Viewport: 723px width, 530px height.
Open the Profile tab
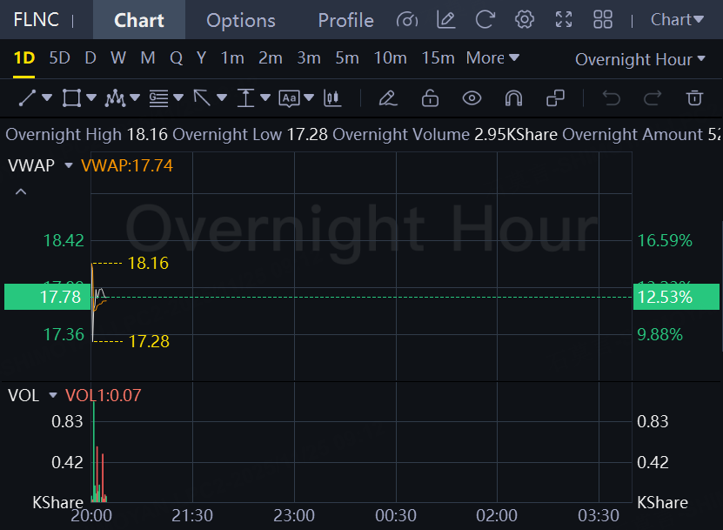345,20
